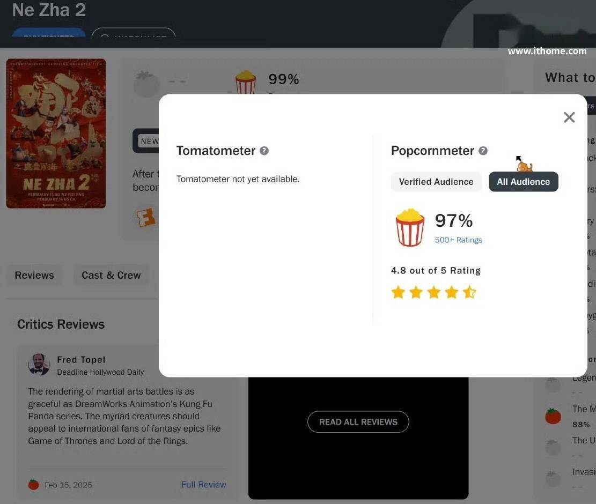Click the grey tomato icon near the dashes
Image resolution: width=596 pixels, height=504 pixels.
(x=146, y=84)
